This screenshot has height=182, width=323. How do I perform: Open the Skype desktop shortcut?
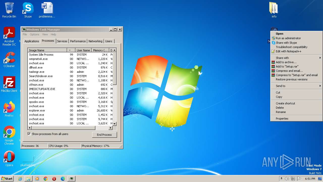pyautogui.click(x=28, y=10)
